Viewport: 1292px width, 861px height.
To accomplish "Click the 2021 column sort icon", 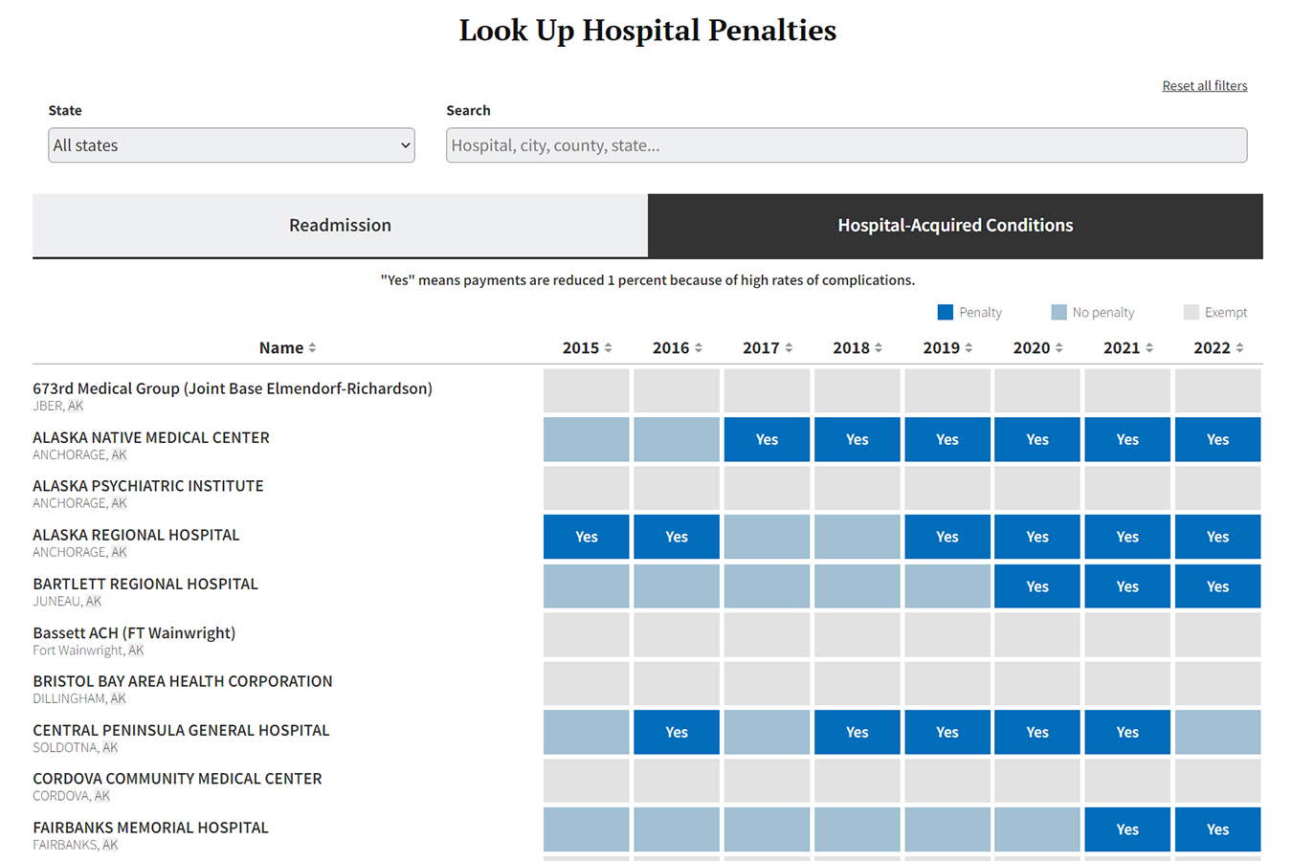I will coord(1148,348).
